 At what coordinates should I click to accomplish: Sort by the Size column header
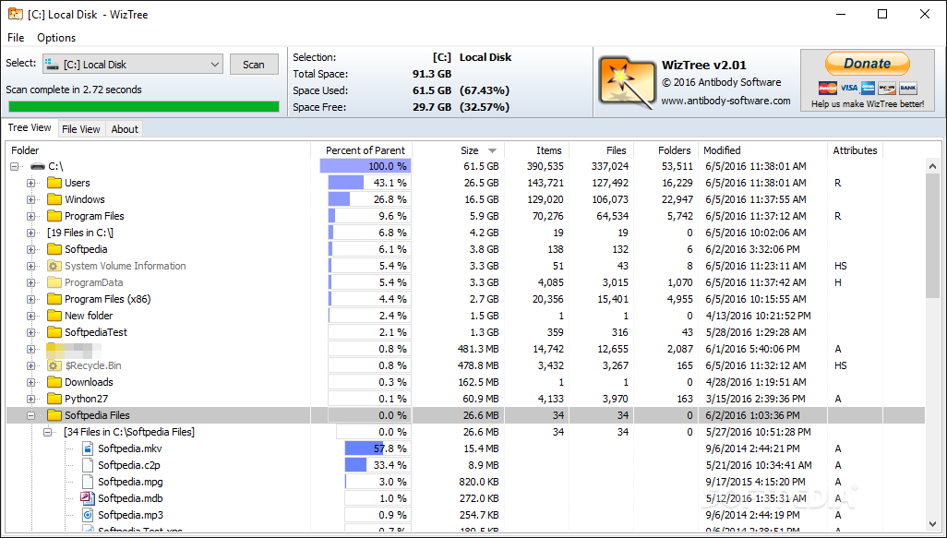(x=458, y=150)
